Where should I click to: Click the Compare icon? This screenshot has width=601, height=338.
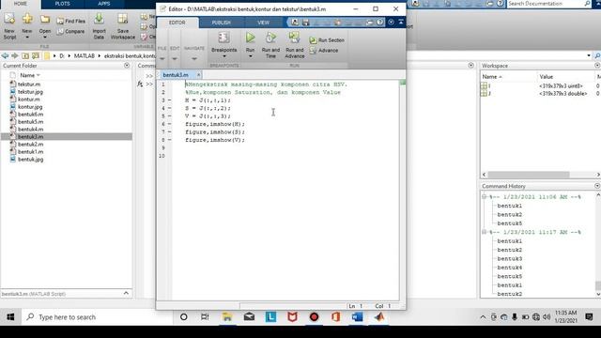[60, 31]
